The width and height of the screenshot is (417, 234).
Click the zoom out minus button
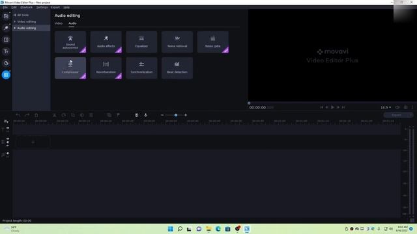[162, 115]
